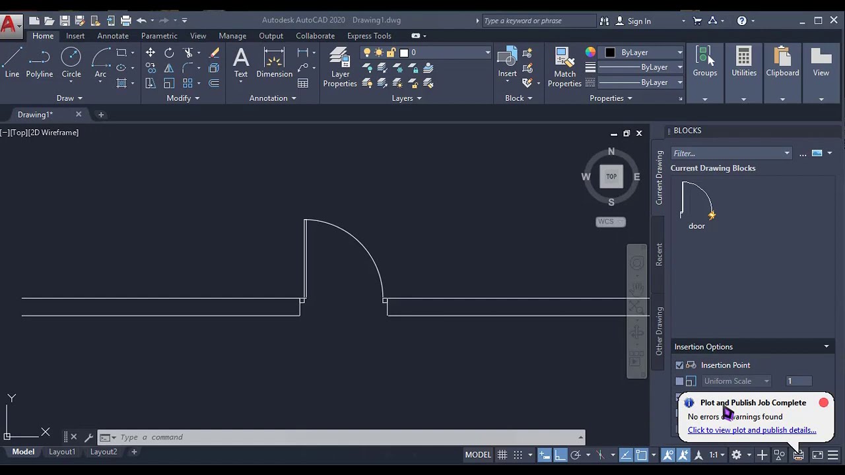The image size is (845, 475).
Task: Open Layer Properties manager
Action: pos(340,67)
